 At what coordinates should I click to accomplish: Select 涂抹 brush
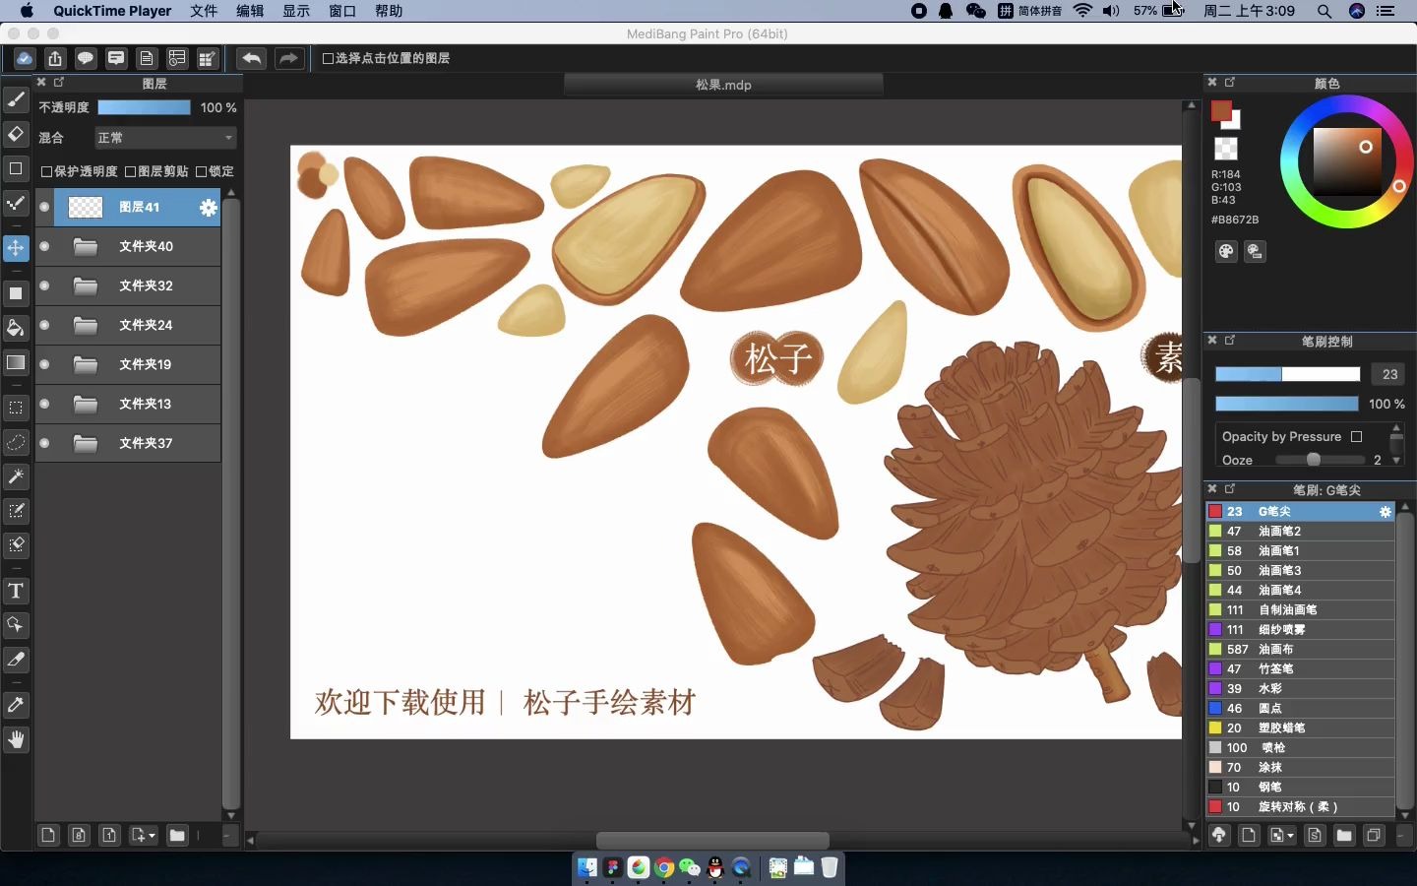click(1300, 767)
